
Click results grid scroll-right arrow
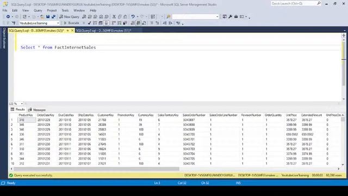point(339,169)
